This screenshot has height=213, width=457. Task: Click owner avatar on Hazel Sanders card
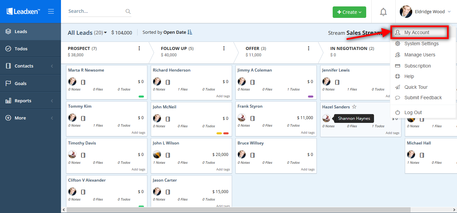[326, 118]
